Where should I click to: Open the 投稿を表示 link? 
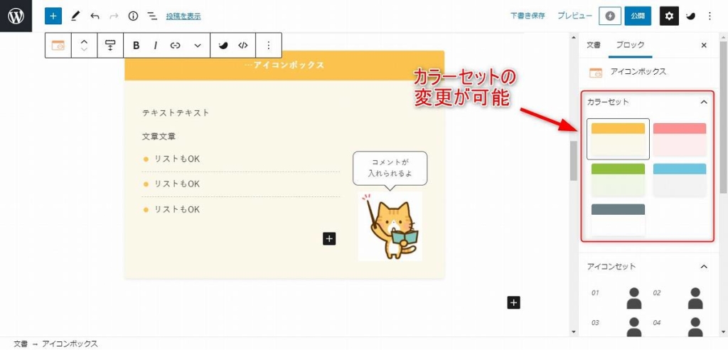tap(183, 16)
